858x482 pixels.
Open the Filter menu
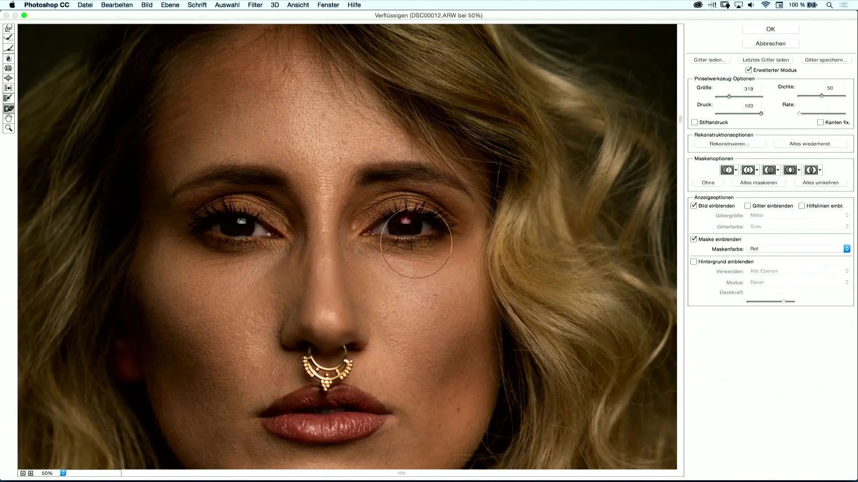tap(255, 5)
